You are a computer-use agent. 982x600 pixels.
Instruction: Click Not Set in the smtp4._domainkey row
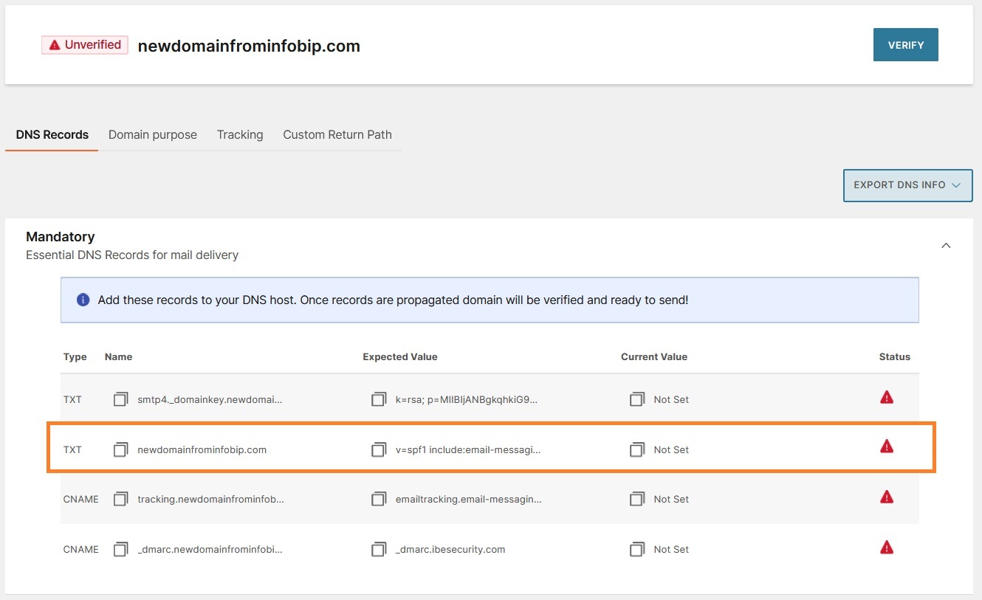671,399
